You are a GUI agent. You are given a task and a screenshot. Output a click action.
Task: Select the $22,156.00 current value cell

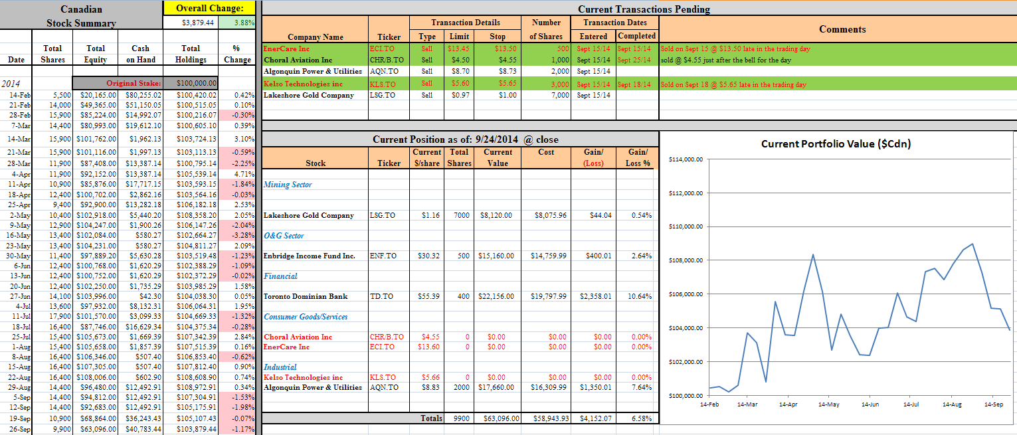click(497, 296)
